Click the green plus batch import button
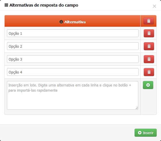This screenshot has width=161, height=141. (148, 85)
